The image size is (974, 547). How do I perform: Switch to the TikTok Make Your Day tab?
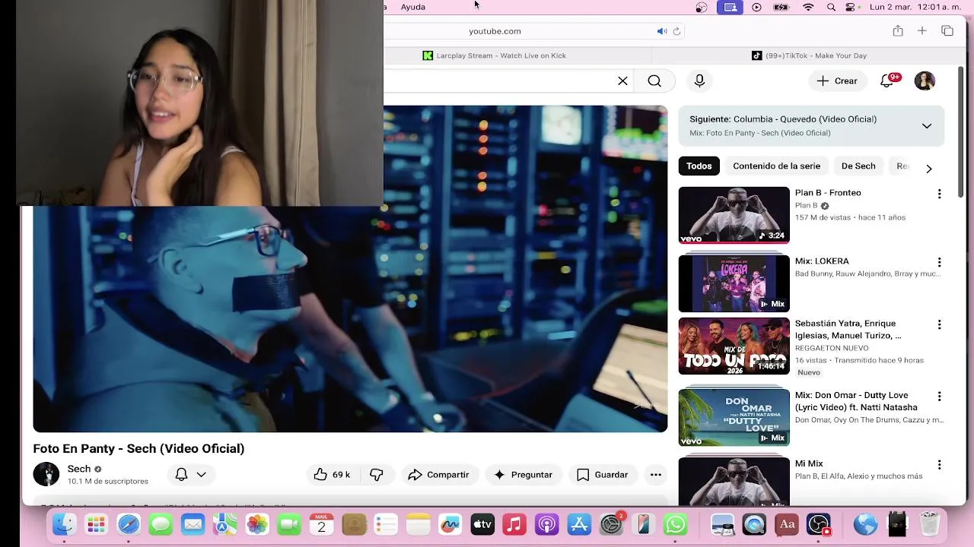(809, 55)
